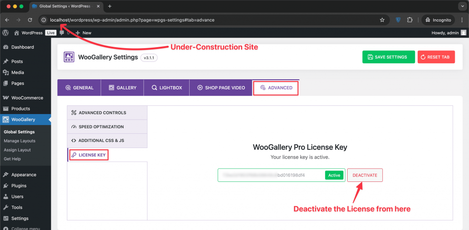The height and width of the screenshot is (230, 469).
Task: Reload the page with refresh icon
Action: (30, 20)
